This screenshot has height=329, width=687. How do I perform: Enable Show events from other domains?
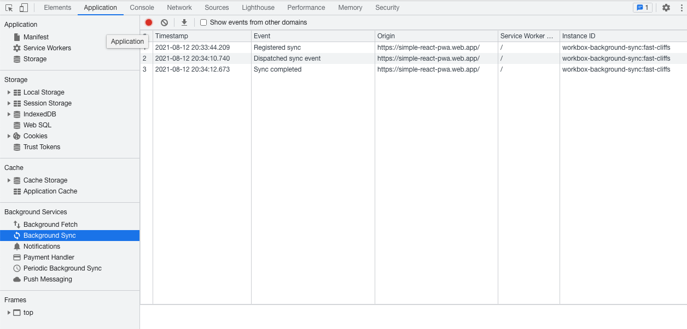click(x=203, y=22)
